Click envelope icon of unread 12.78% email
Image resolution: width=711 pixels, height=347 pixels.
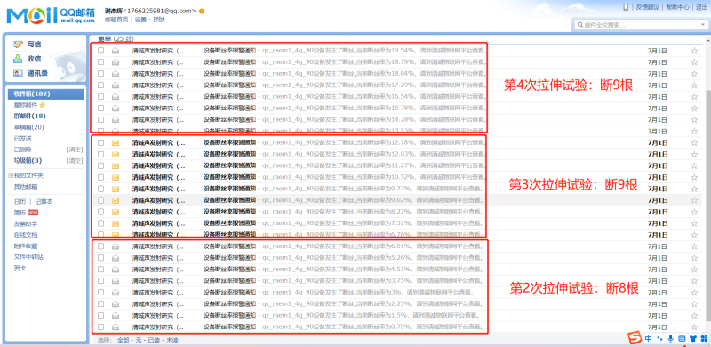116,142
